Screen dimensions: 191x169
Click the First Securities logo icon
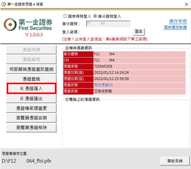(10, 24)
